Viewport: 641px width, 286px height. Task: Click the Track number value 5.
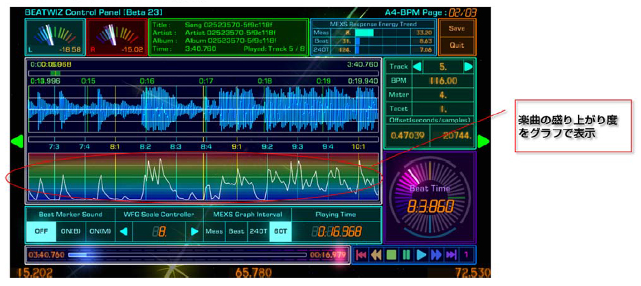click(443, 67)
